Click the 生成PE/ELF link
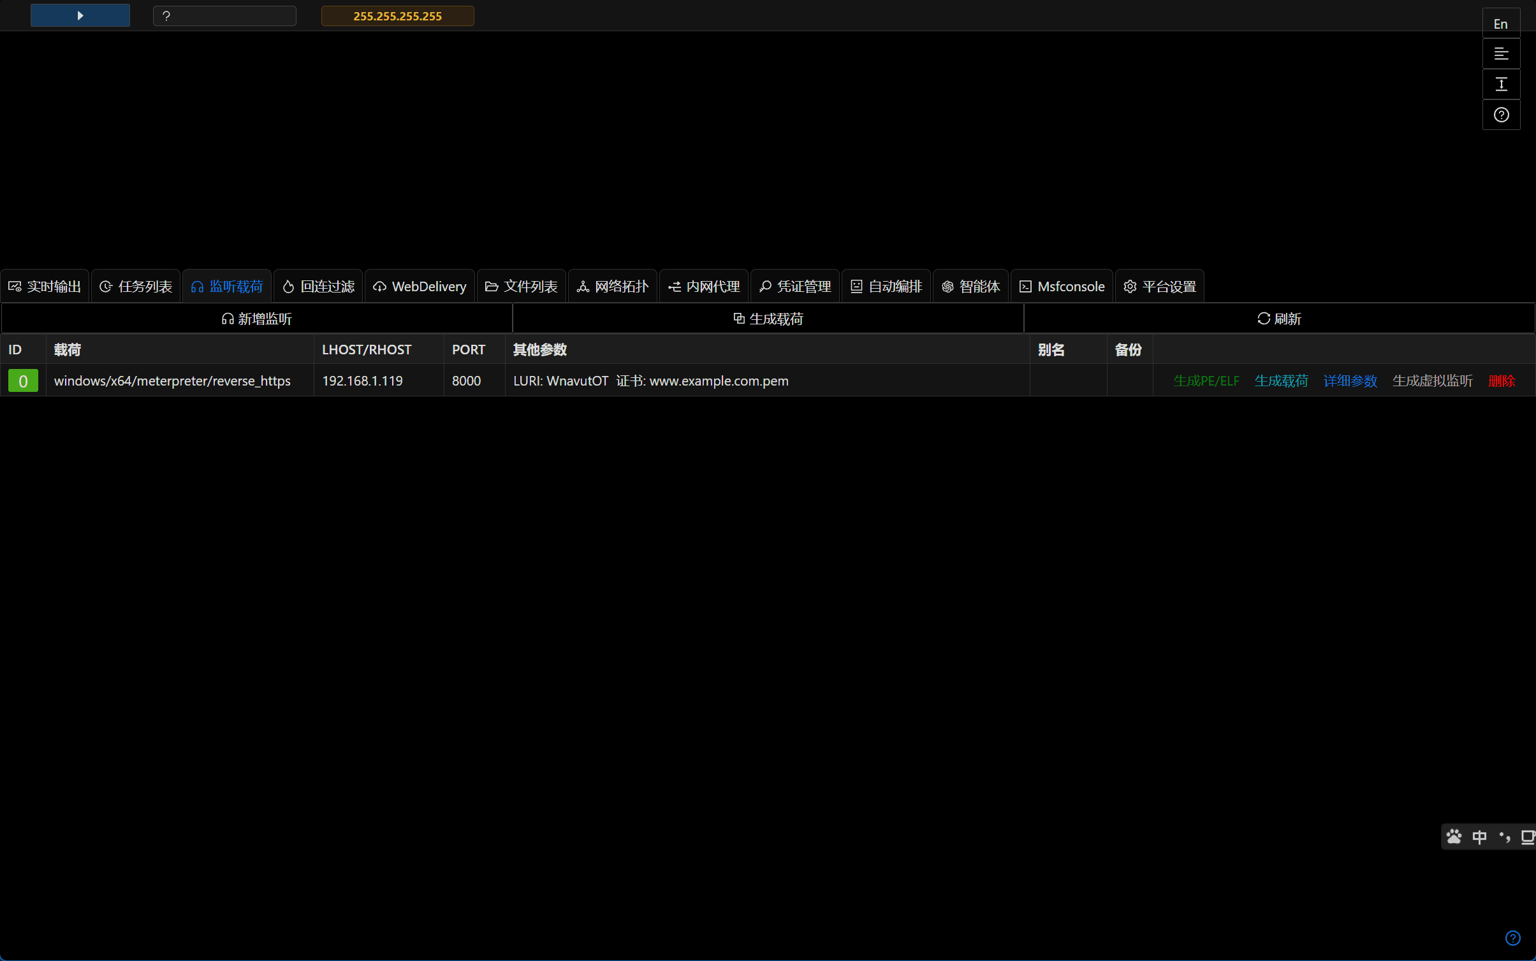 1206,381
